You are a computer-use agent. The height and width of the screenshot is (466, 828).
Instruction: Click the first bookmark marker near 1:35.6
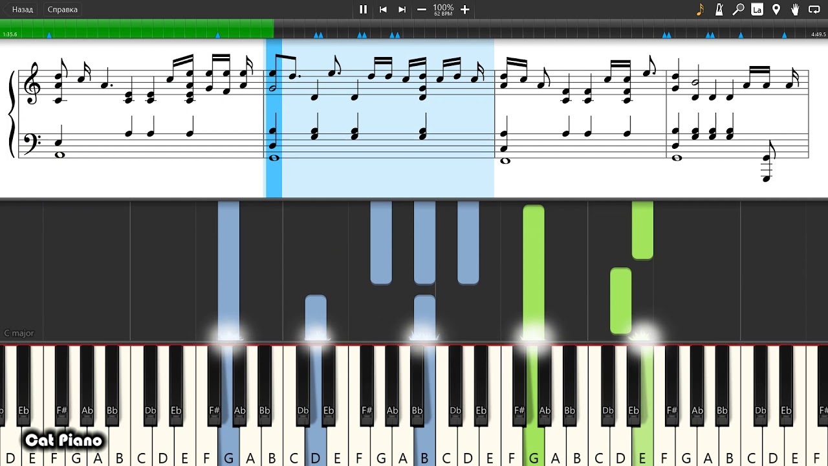pos(50,35)
